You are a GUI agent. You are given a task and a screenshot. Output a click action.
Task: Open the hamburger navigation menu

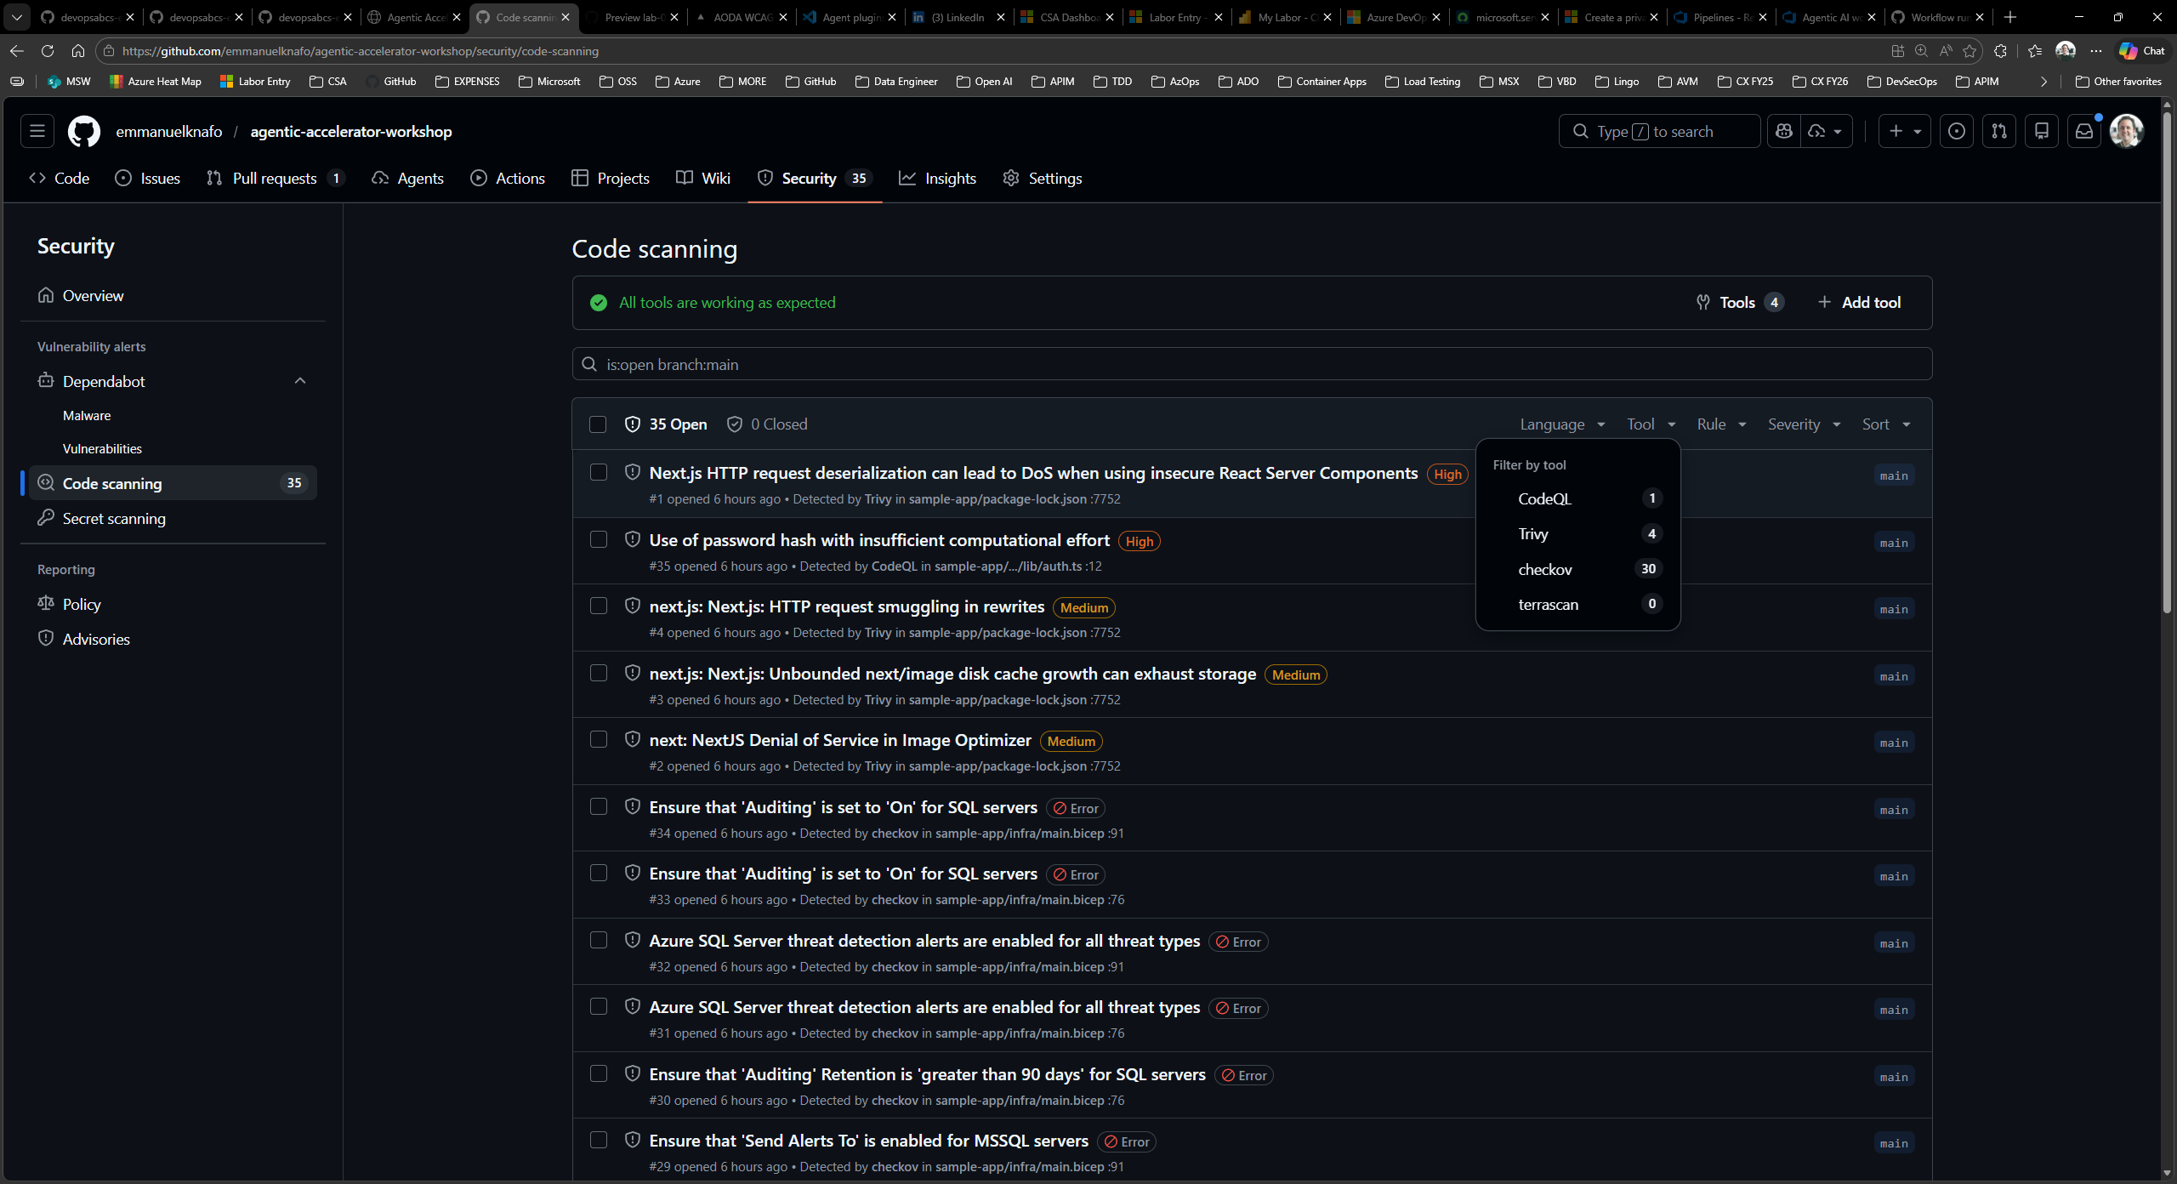[36, 131]
